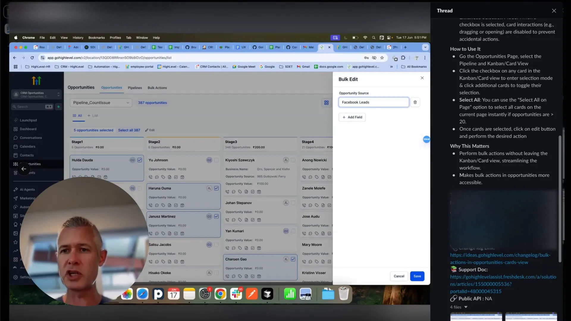Expand the CRM Opportunities account switcher

tap(36, 95)
